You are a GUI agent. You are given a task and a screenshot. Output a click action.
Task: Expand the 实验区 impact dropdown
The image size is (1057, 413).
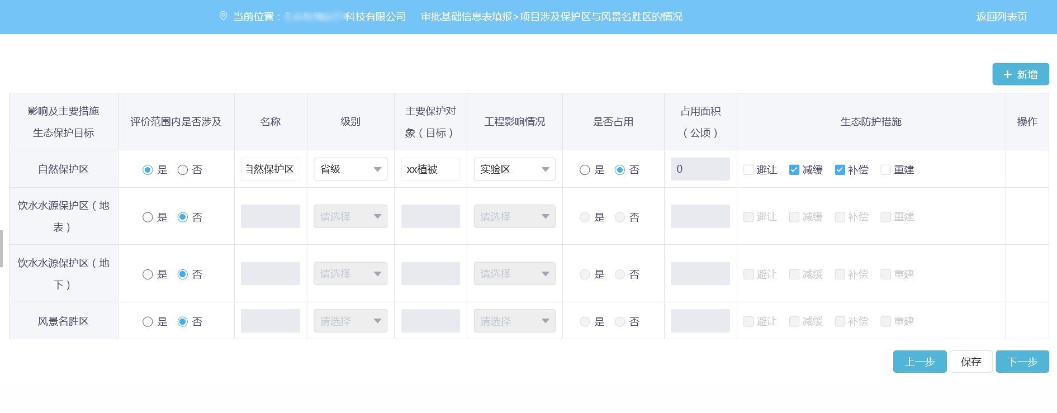pos(514,169)
